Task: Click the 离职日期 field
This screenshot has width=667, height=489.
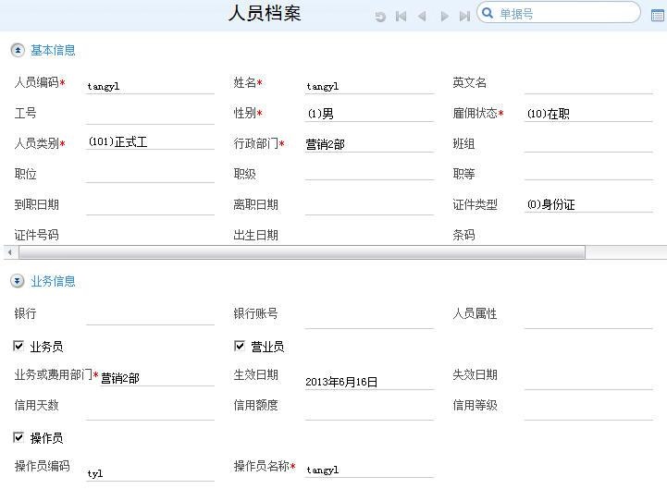Action: [369, 207]
